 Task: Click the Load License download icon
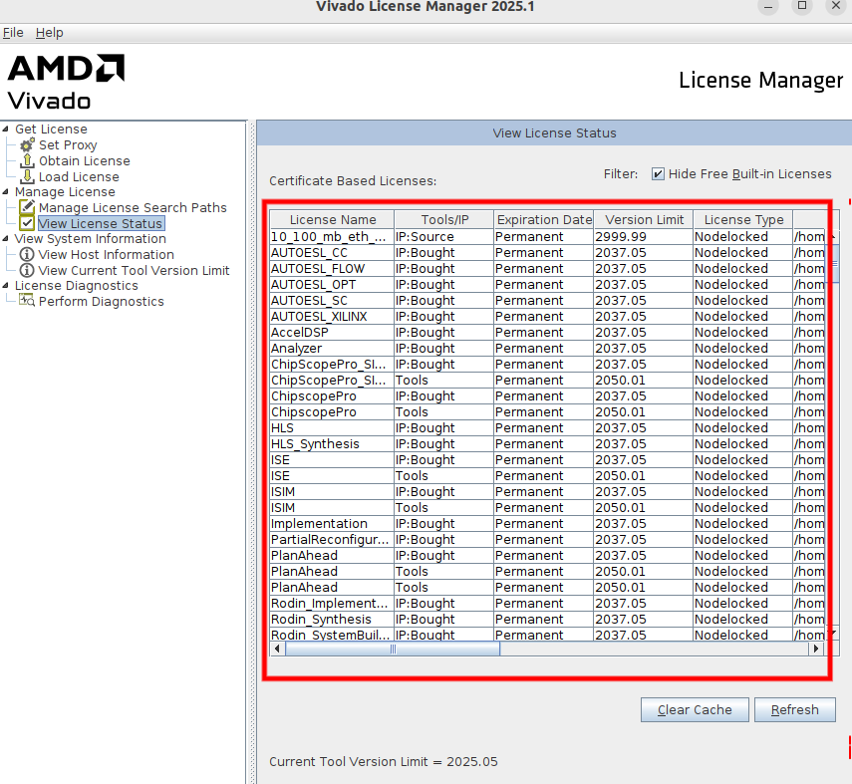(x=27, y=176)
